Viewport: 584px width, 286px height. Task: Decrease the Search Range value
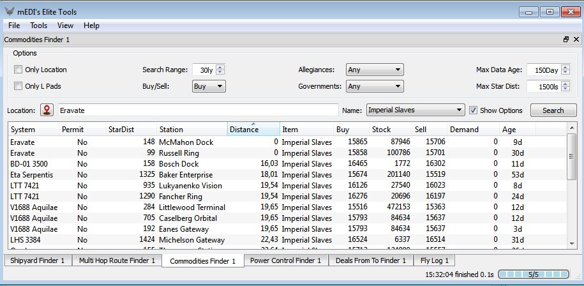pos(220,72)
